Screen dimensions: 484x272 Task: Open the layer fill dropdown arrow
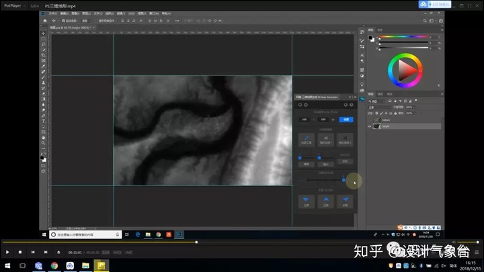415,114
